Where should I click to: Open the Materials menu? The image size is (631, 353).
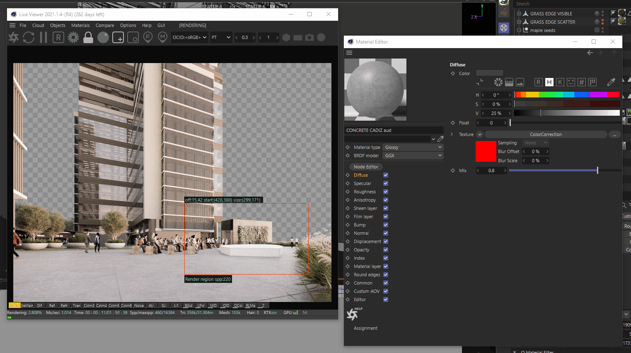click(80, 25)
